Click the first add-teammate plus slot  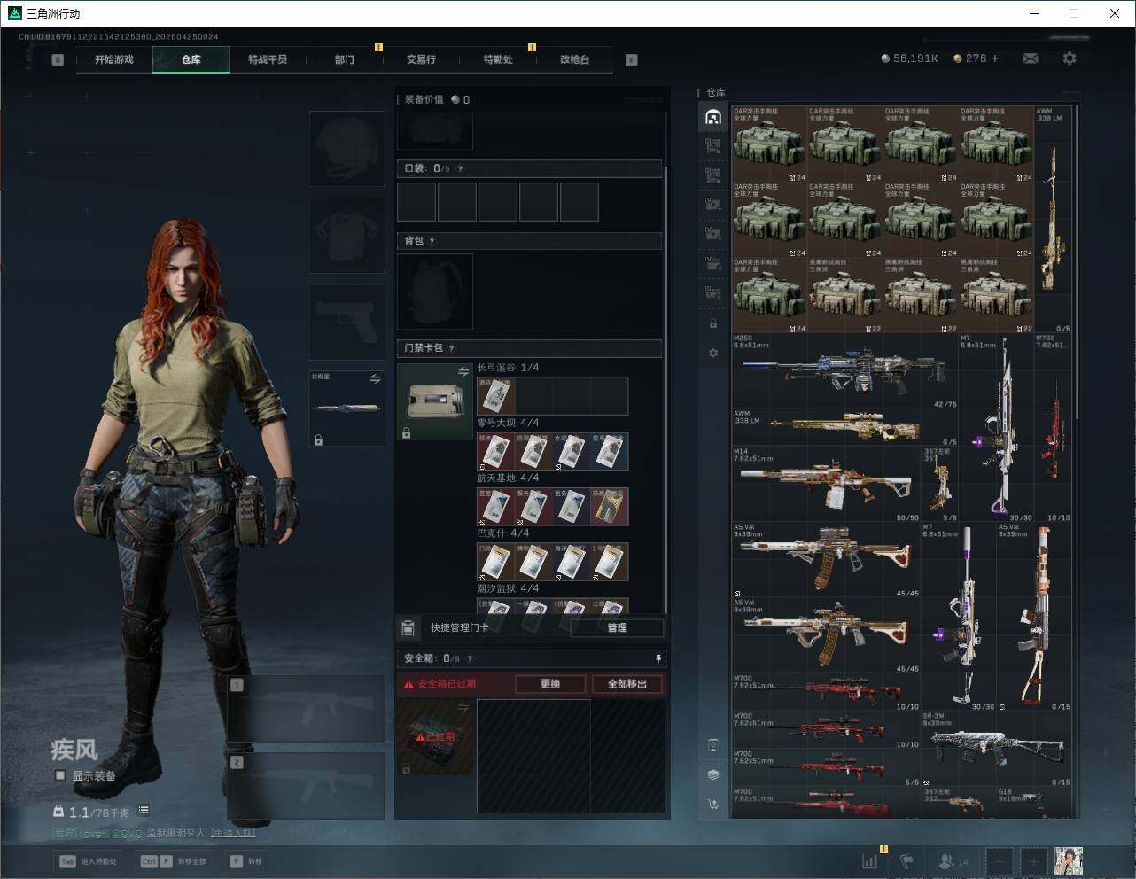pyautogui.click(x=1000, y=860)
